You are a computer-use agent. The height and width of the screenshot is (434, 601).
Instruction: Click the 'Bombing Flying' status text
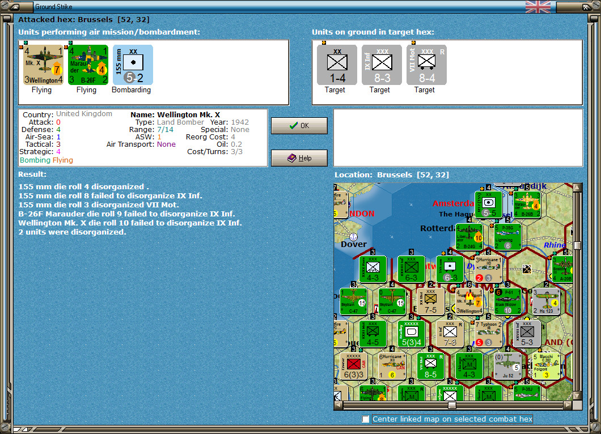tap(46, 160)
